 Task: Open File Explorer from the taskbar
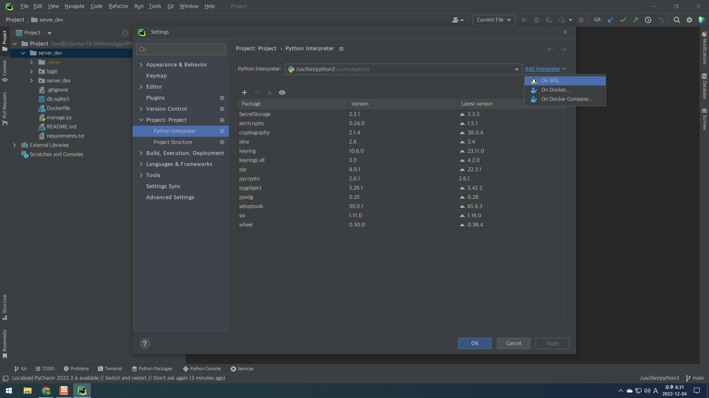click(x=28, y=391)
